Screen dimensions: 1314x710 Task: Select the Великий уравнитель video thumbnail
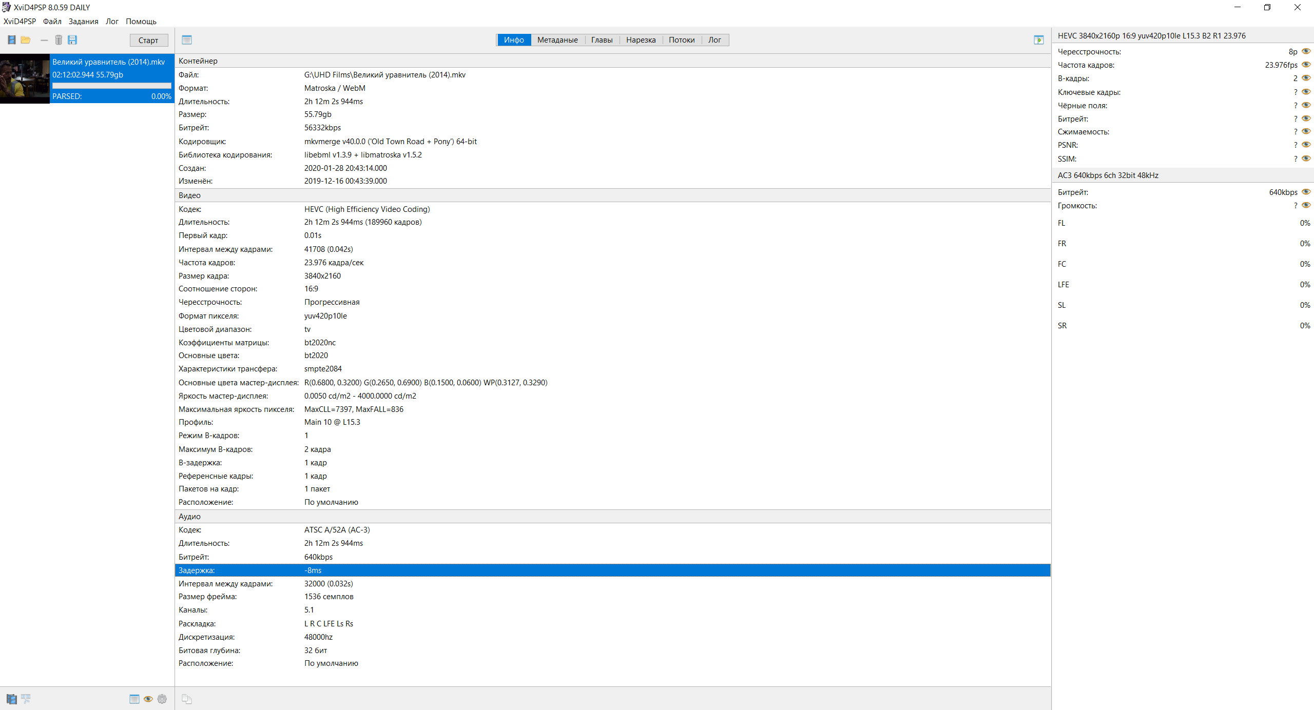tap(25, 78)
